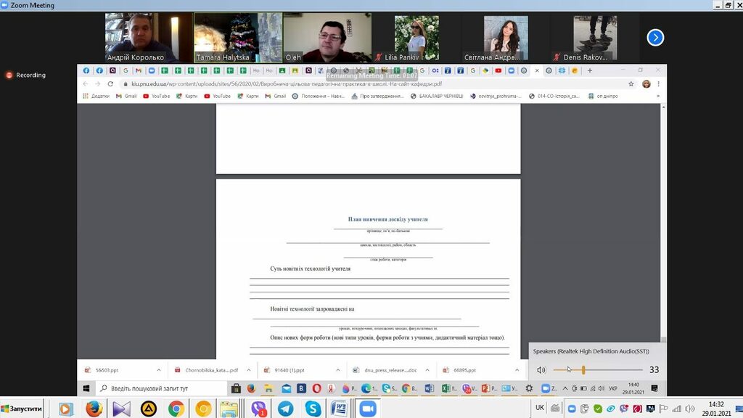Expand options for 56503.ppt download
743x418 pixels.
(x=159, y=370)
